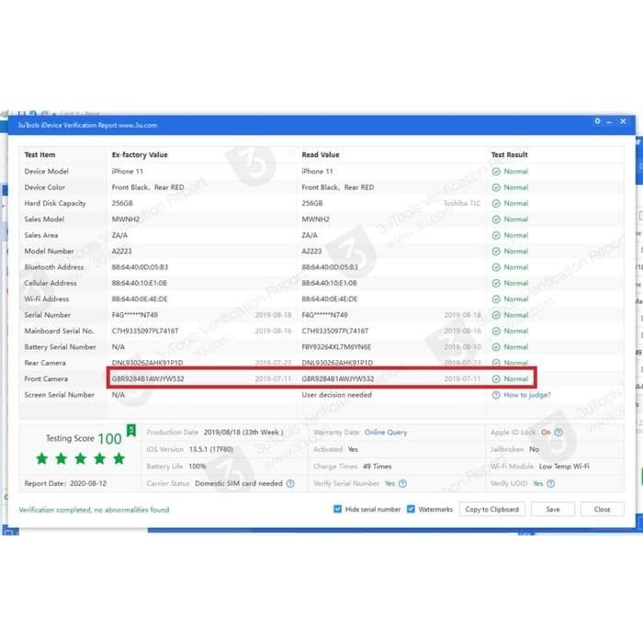Screen dimensions: 643x643
Task: Toggle Watermarks checkbox
Action: pyautogui.click(x=411, y=509)
